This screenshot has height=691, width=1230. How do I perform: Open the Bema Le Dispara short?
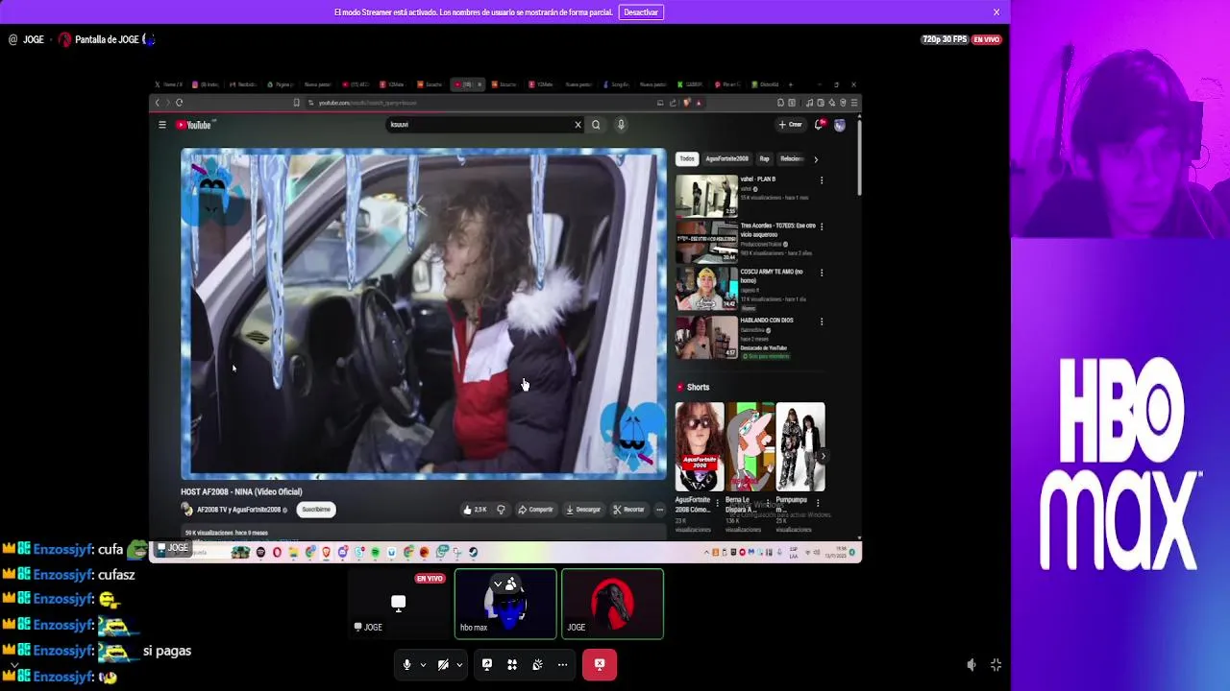click(x=750, y=446)
